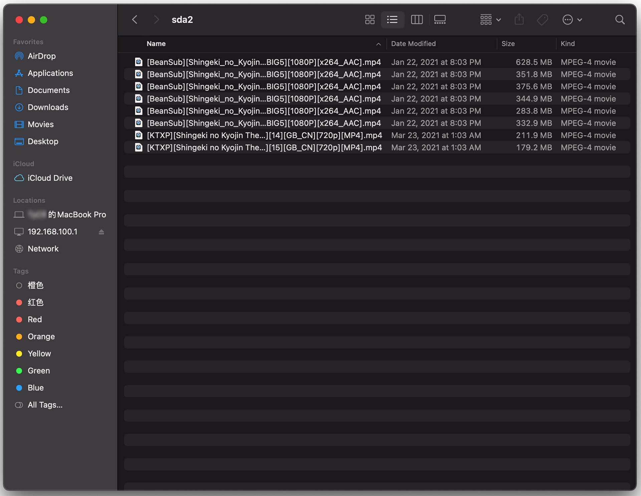Viewport: 641px width, 496px height.
Task: Go back to previous folder
Action: pyautogui.click(x=135, y=20)
